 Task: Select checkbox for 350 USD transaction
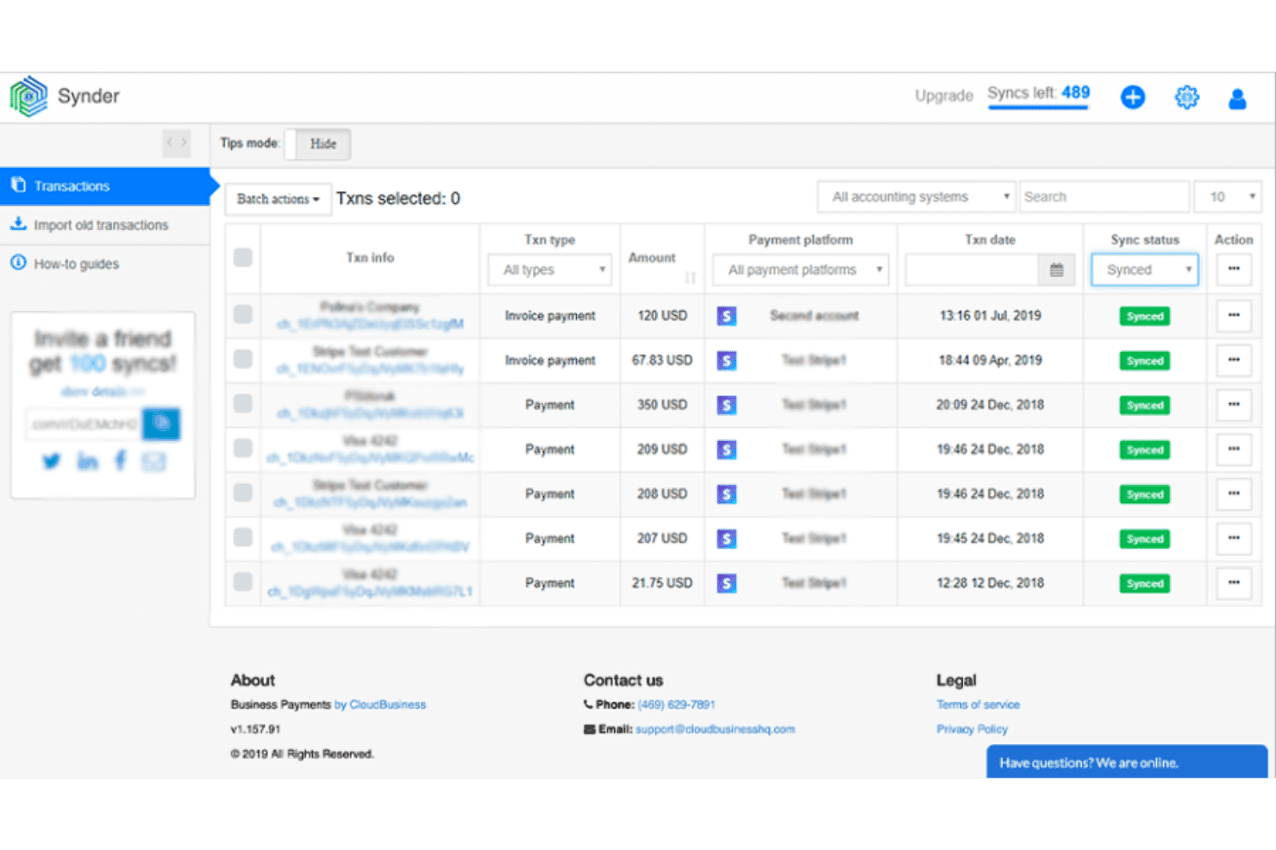click(243, 404)
